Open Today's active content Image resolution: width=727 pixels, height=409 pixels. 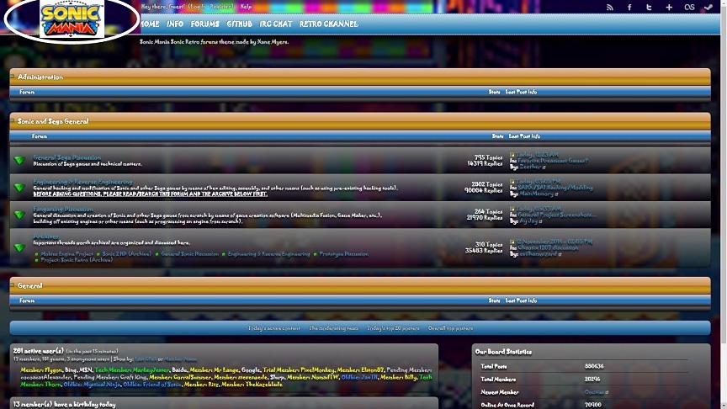click(273, 328)
